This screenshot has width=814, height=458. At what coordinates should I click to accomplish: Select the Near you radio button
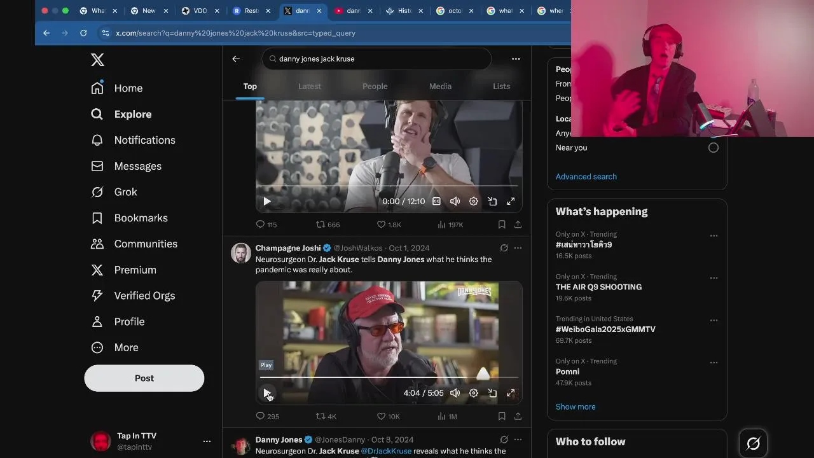(x=714, y=148)
